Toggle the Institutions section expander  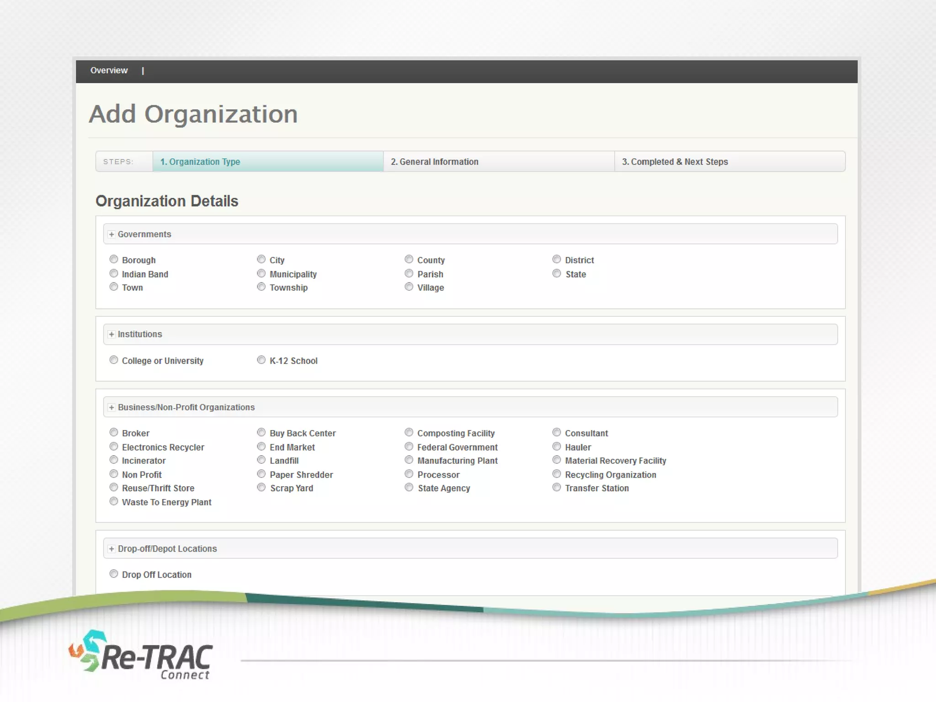(x=112, y=335)
